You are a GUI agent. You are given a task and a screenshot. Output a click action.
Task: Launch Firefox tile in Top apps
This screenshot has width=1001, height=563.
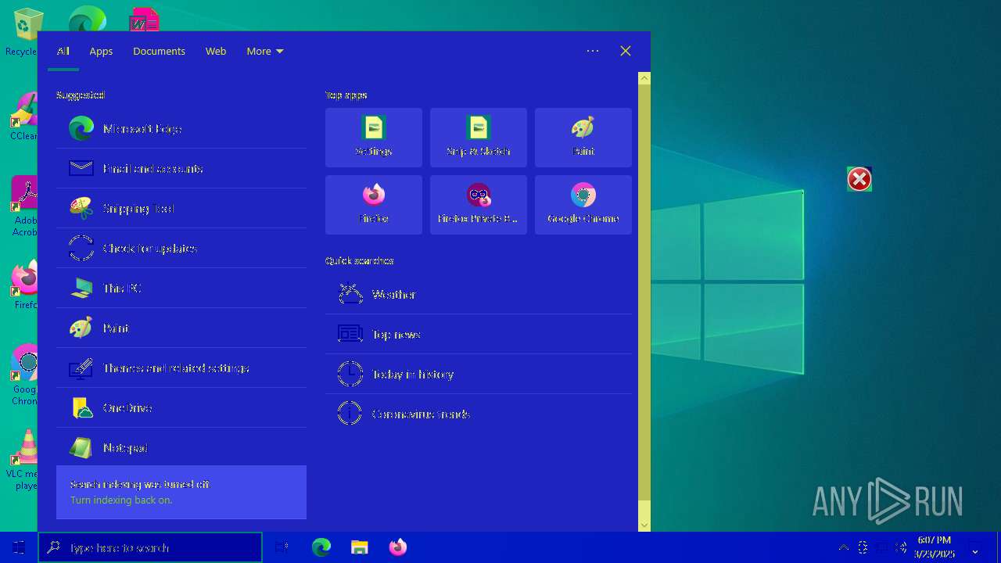click(374, 205)
